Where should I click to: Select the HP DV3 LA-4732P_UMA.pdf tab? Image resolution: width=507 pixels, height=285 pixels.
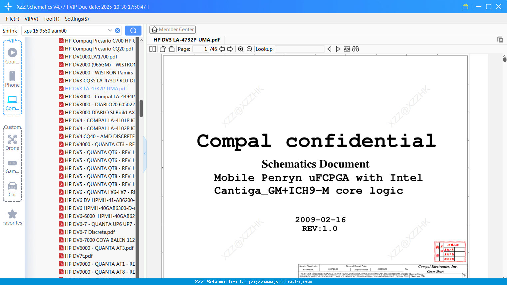(186, 40)
